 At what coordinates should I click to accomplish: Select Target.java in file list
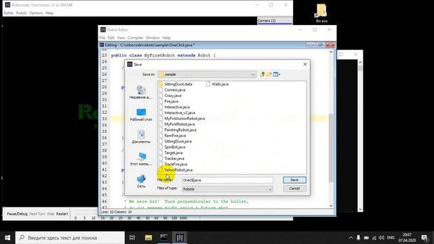click(171, 152)
